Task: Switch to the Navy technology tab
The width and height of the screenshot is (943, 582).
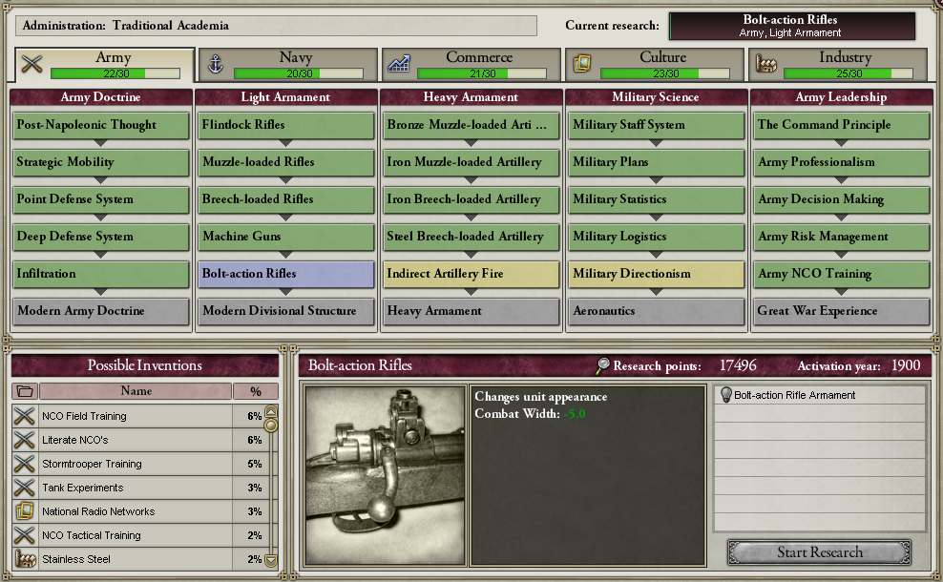Action: click(288, 64)
